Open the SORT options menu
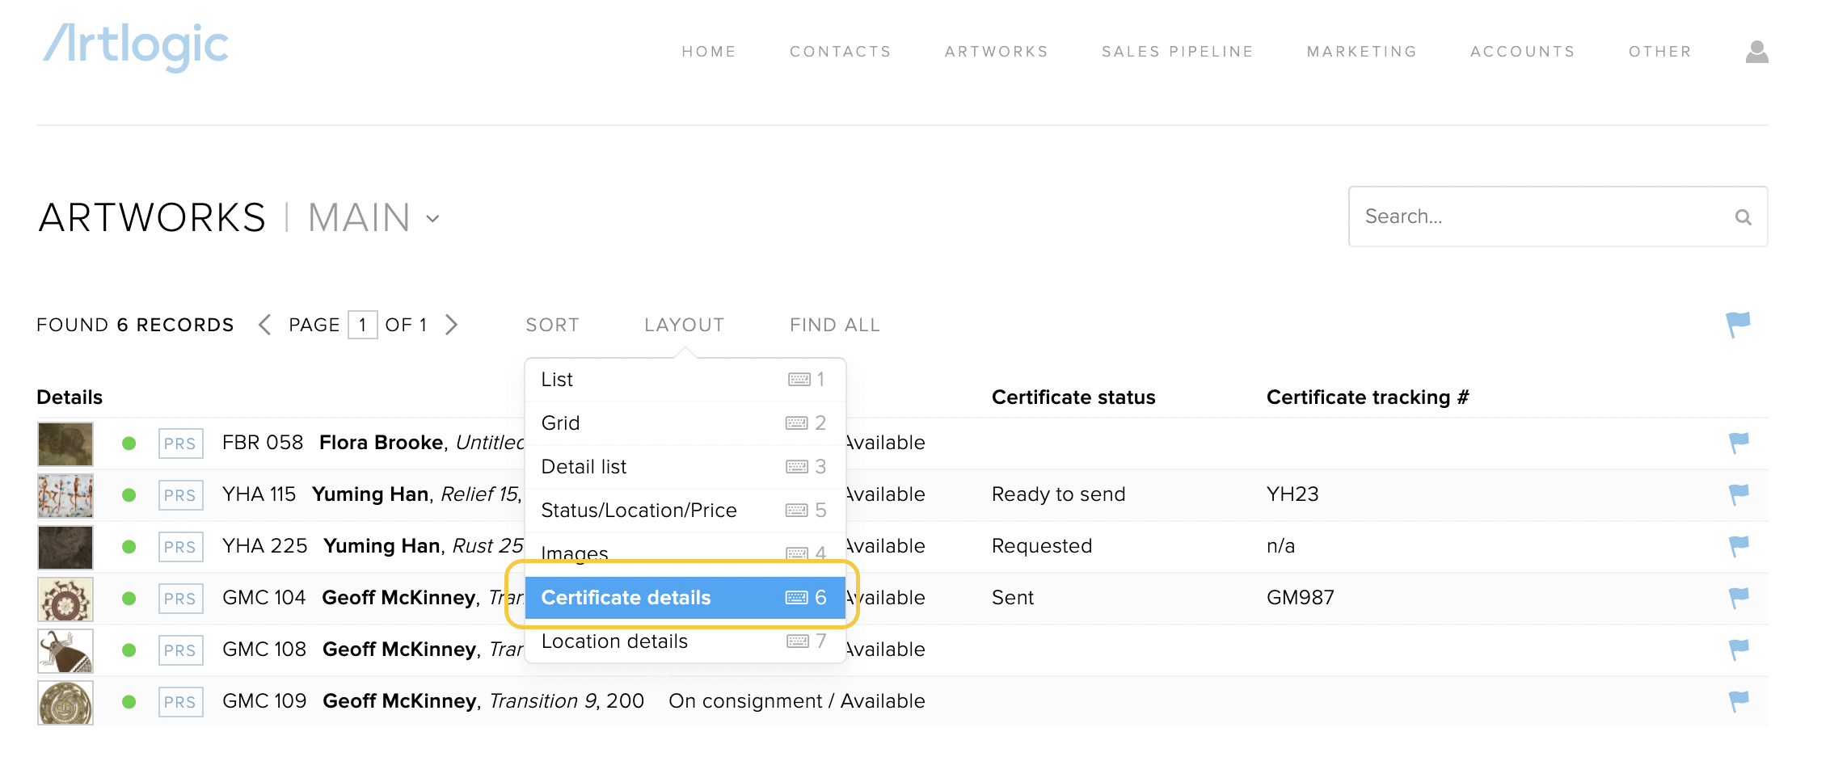The height and width of the screenshot is (761, 1830). (553, 325)
